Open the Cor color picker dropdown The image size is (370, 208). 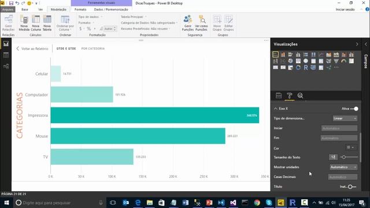coord(351,147)
